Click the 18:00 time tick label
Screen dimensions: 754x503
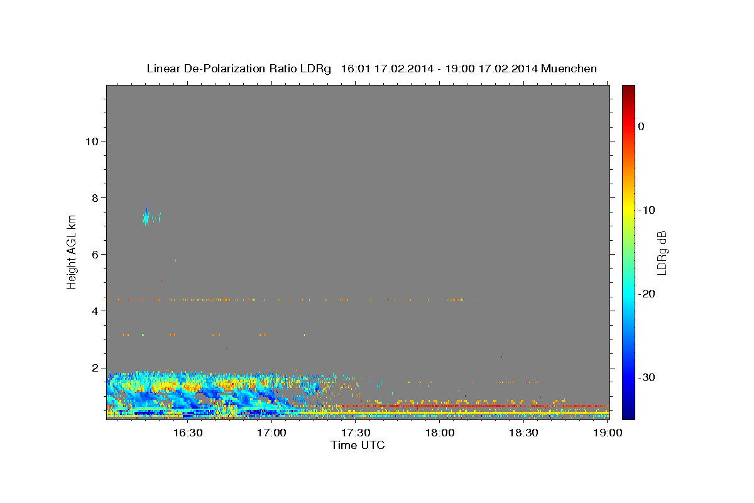point(440,433)
